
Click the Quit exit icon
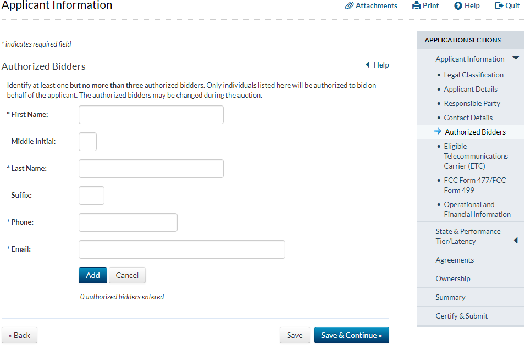click(x=499, y=6)
